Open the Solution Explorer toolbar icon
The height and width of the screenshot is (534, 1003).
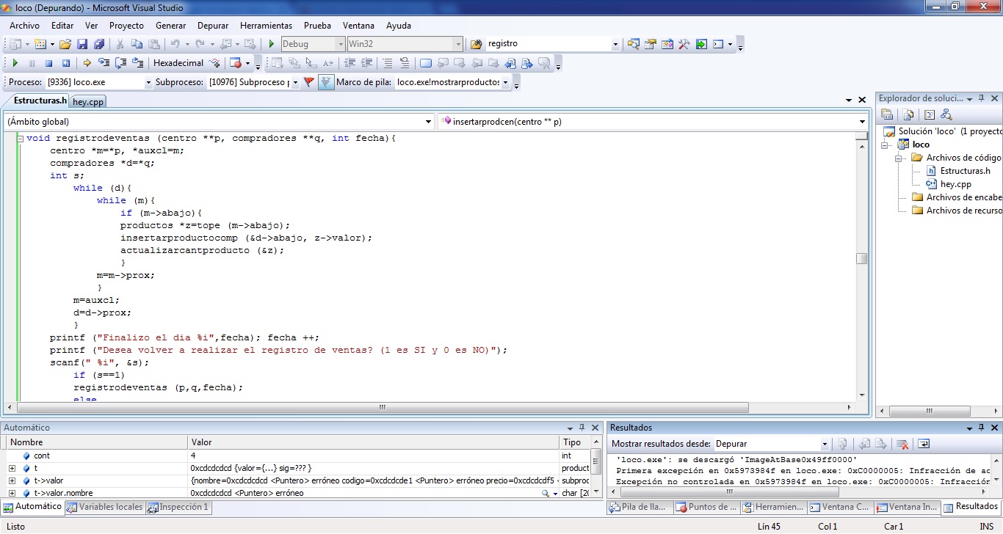tap(633, 44)
